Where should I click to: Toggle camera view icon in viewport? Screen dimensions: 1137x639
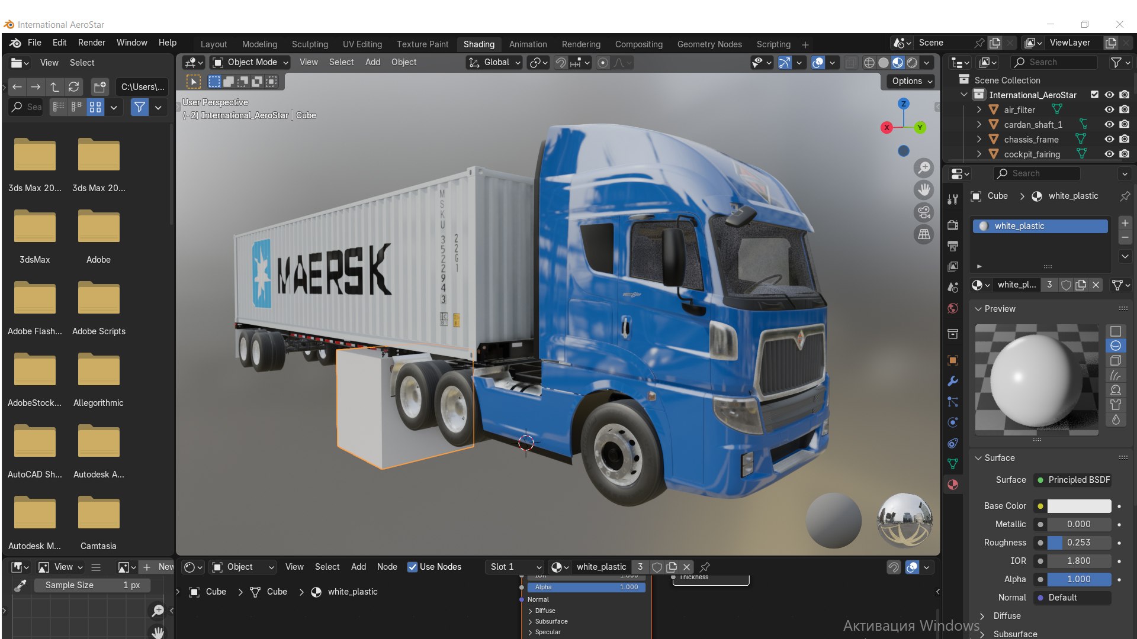point(924,212)
